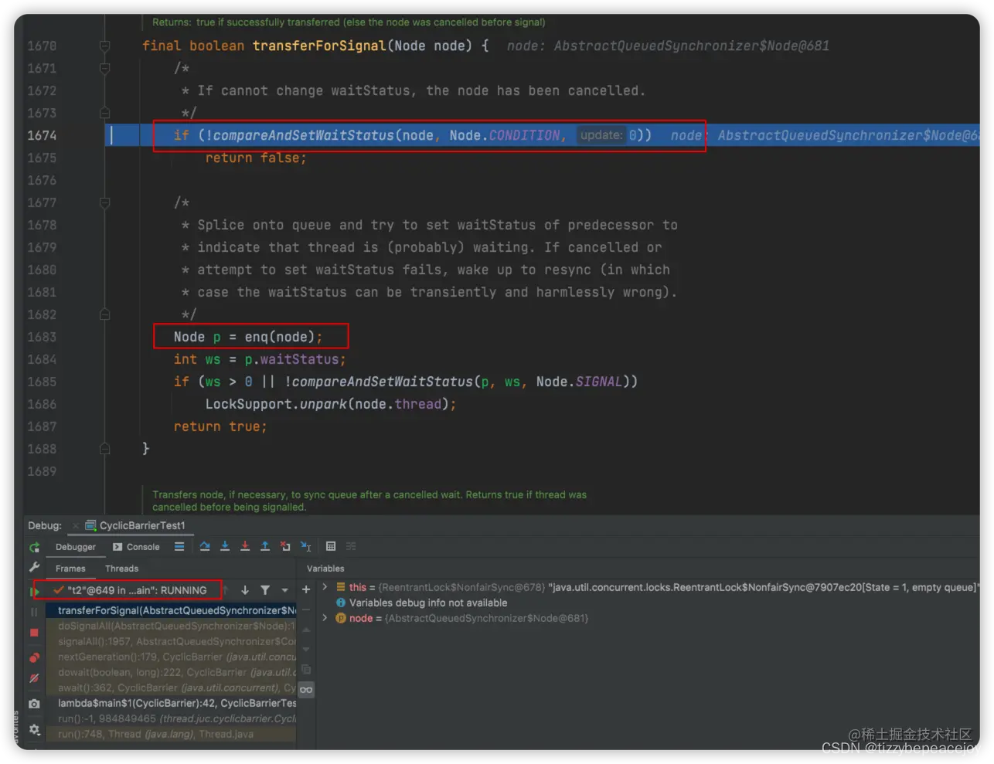
Task: Select the run():748 Thread frame
Action: pyautogui.click(x=171, y=734)
